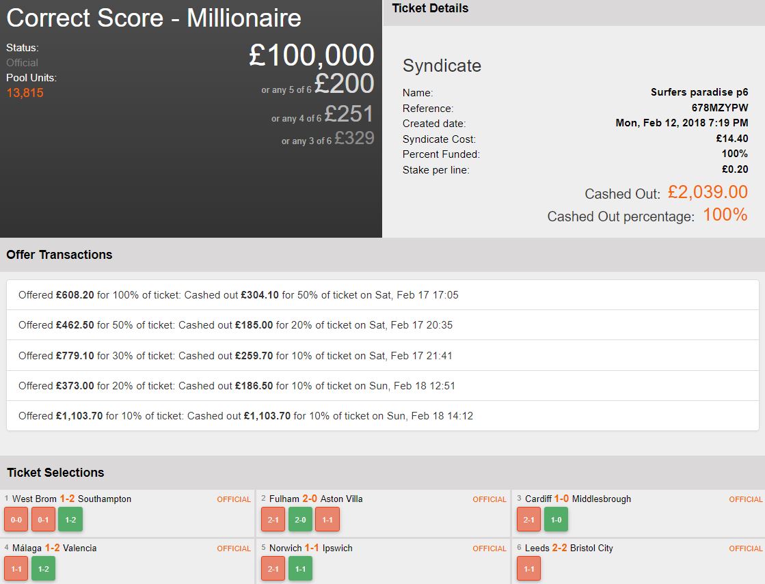Click the 0-0 score for West Brom match
The width and height of the screenshot is (765, 584).
pyautogui.click(x=16, y=520)
